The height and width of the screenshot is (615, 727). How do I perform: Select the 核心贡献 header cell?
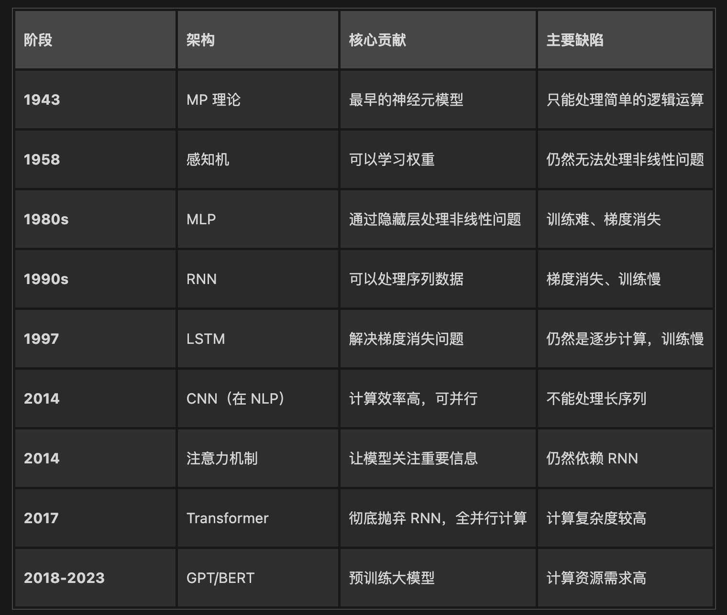pyautogui.click(x=377, y=40)
